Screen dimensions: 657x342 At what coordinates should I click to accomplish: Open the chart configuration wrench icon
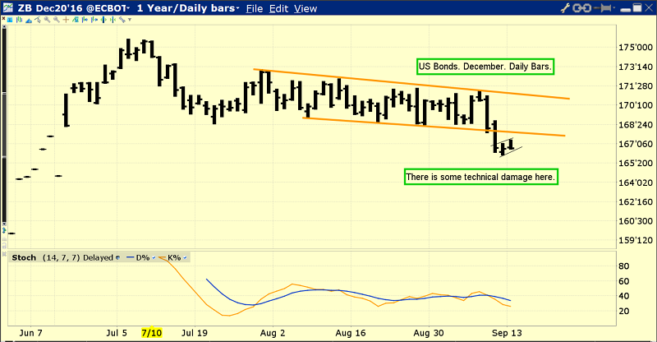(565, 7)
